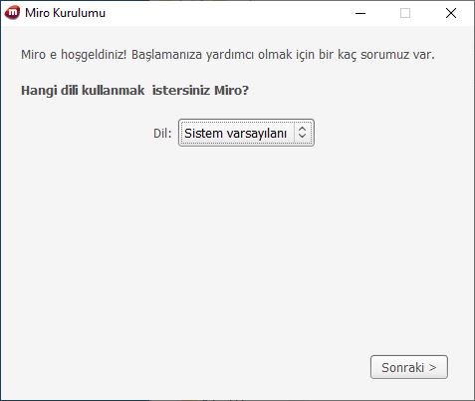
Task: Click the word "Başlamanıza" in welcome text
Action: point(166,55)
